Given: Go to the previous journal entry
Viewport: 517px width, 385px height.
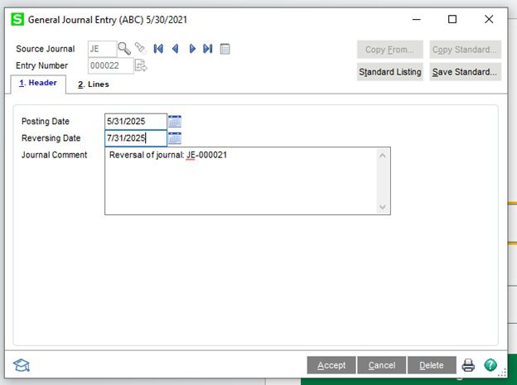Looking at the screenshot, I should click(x=176, y=49).
